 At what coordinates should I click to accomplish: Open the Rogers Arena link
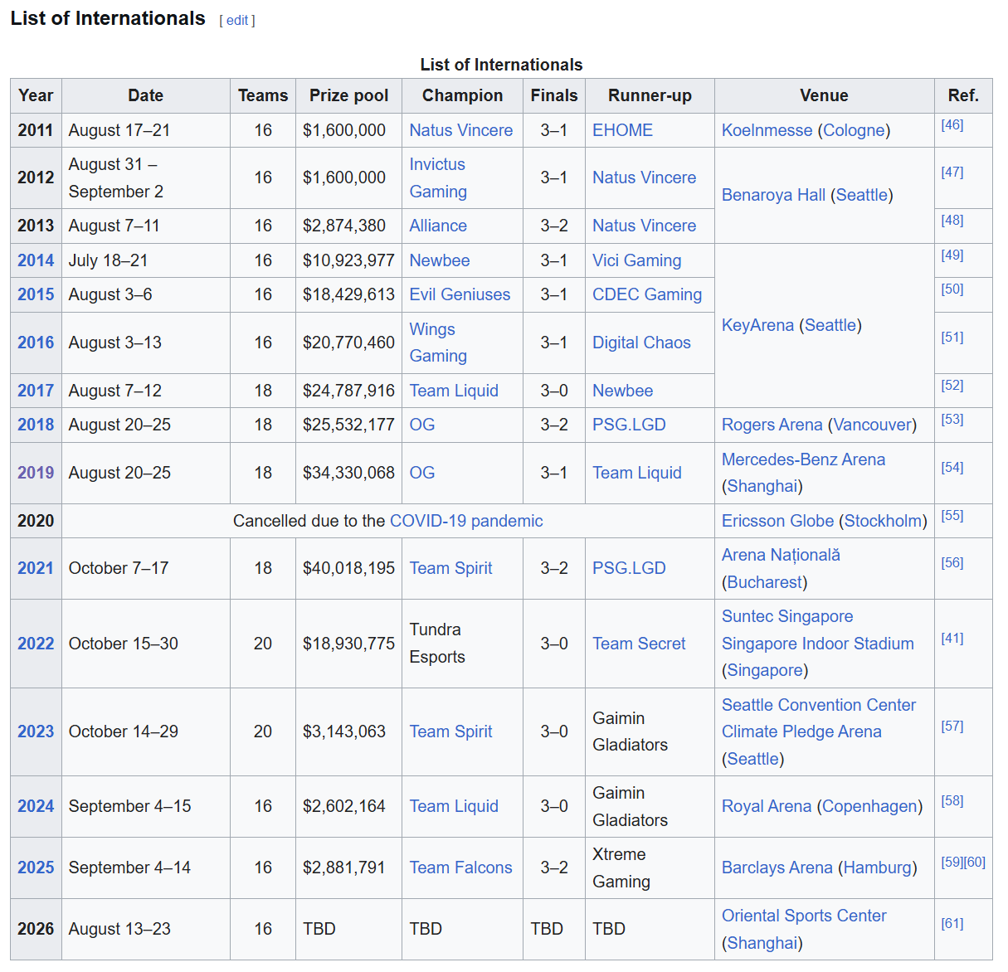pyautogui.click(x=772, y=425)
